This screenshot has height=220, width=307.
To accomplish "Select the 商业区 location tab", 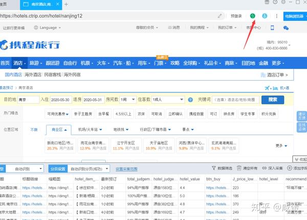I will click(59, 130).
